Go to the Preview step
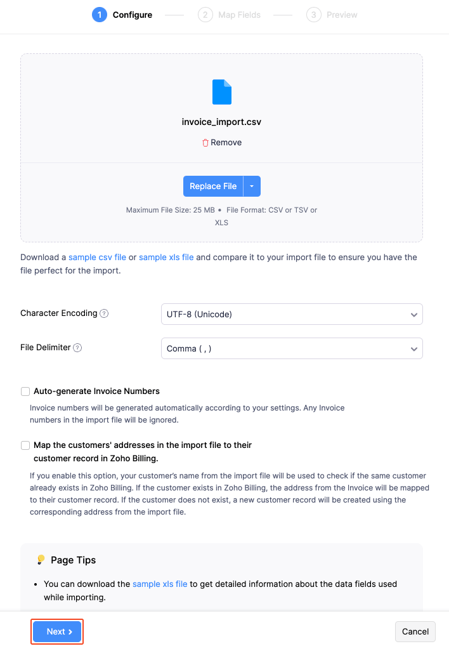This screenshot has height=651, width=449. [342, 15]
